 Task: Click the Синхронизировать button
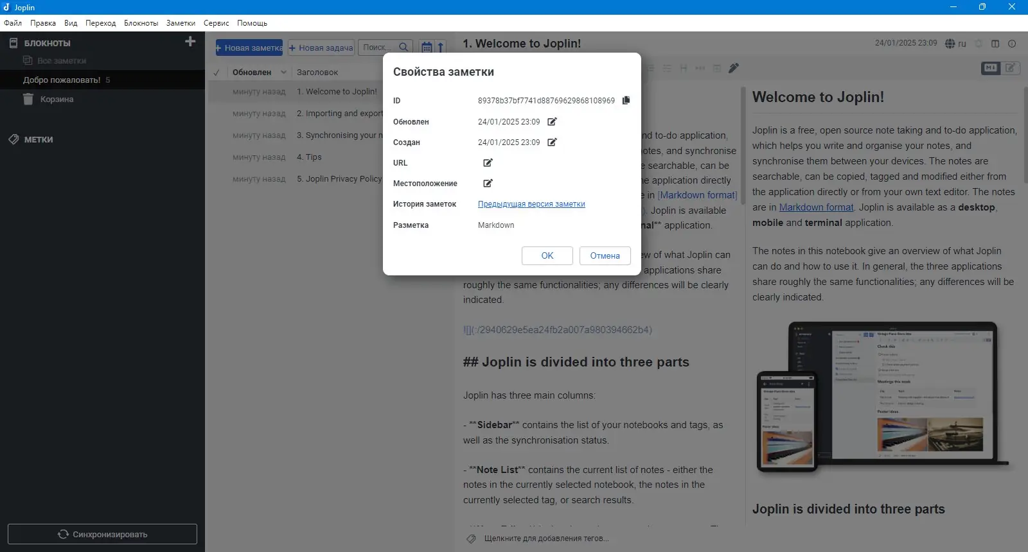(x=103, y=534)
